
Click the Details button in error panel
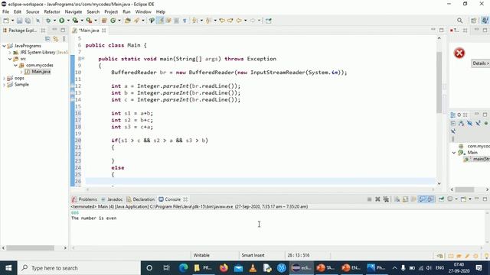pyautogui.click(x=481, y=63)
